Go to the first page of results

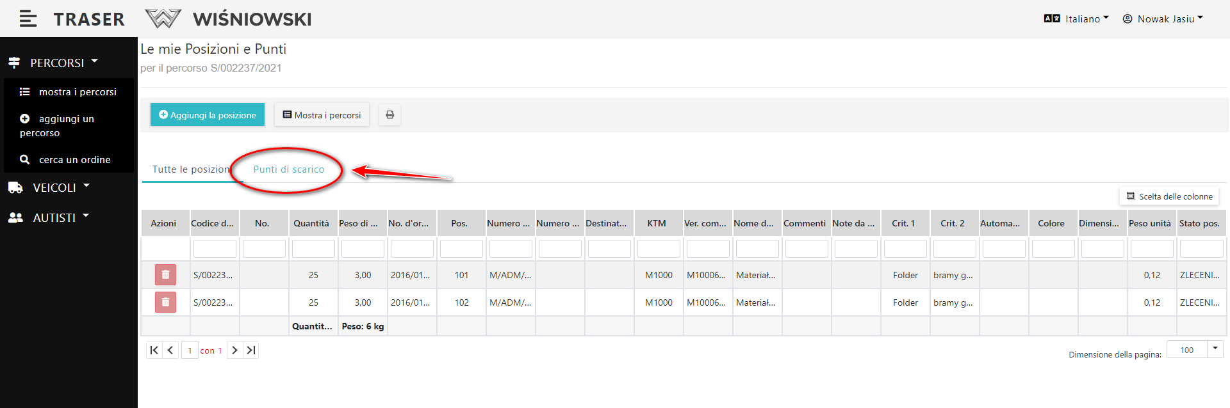tap(154, 350)
